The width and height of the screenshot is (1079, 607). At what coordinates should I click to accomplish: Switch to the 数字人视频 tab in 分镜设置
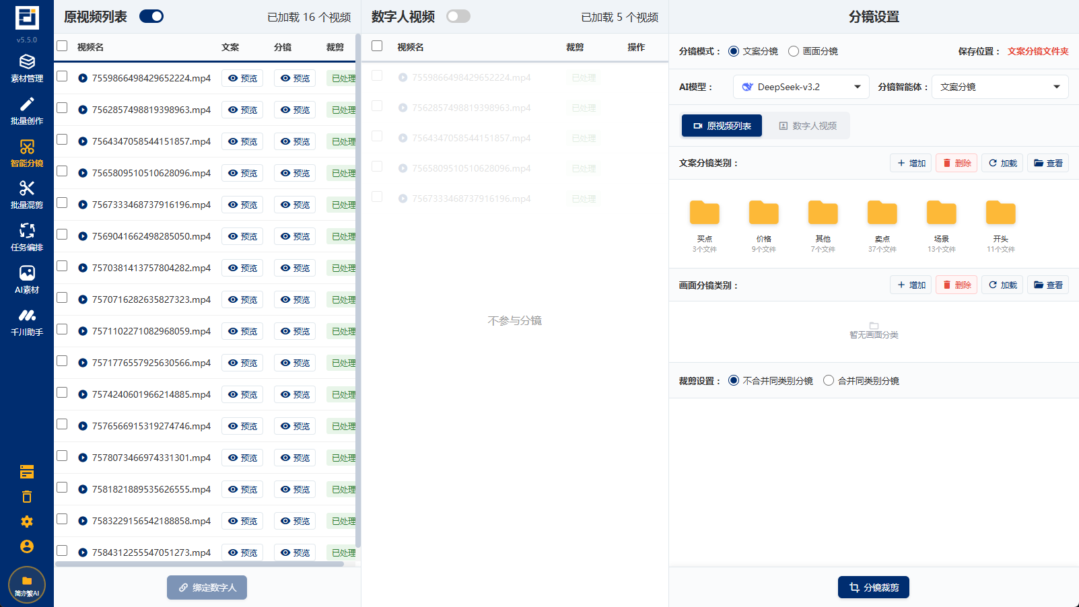[x=806, y=125]
